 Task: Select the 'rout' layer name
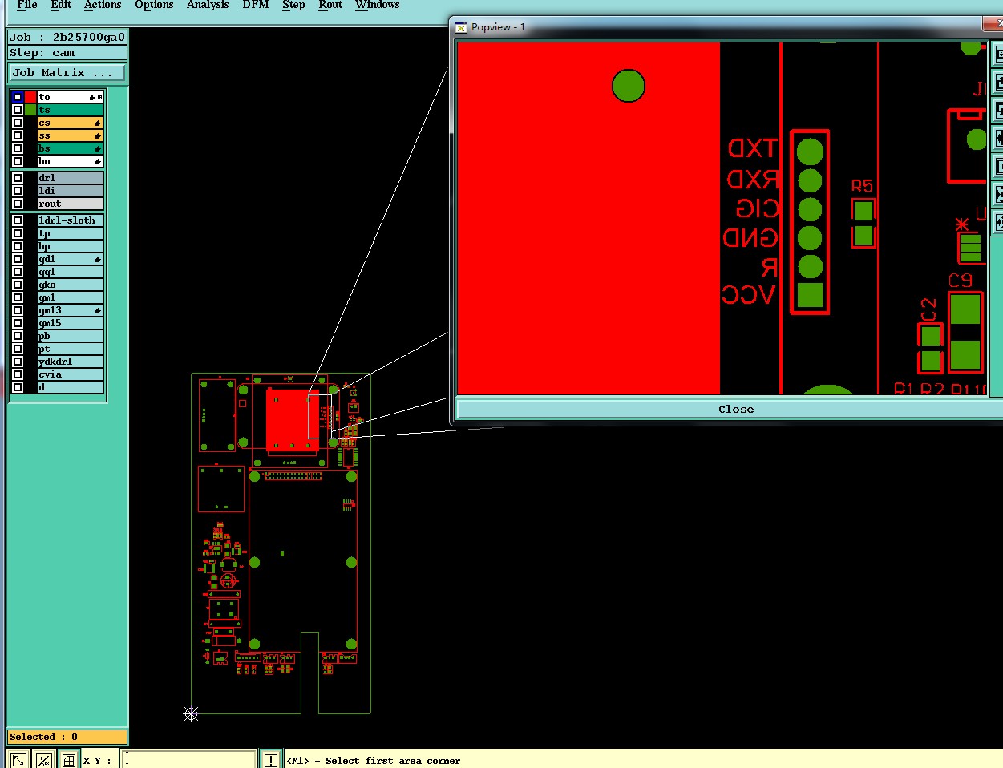71,204
